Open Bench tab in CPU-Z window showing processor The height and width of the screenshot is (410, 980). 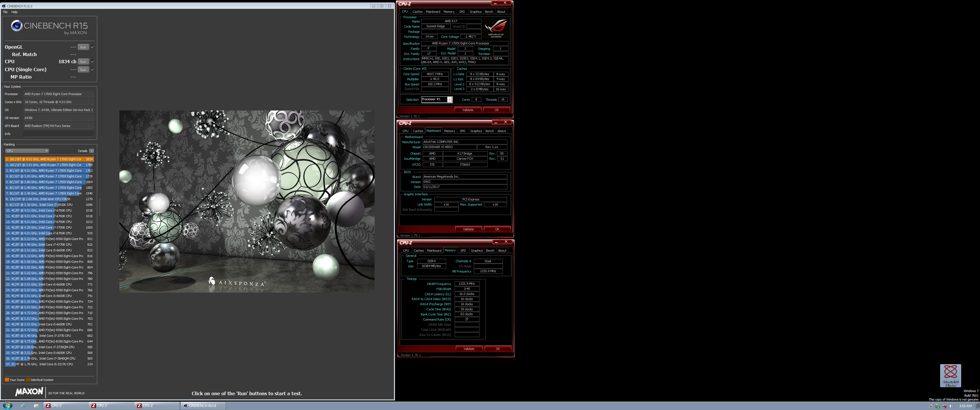[489, 12]
